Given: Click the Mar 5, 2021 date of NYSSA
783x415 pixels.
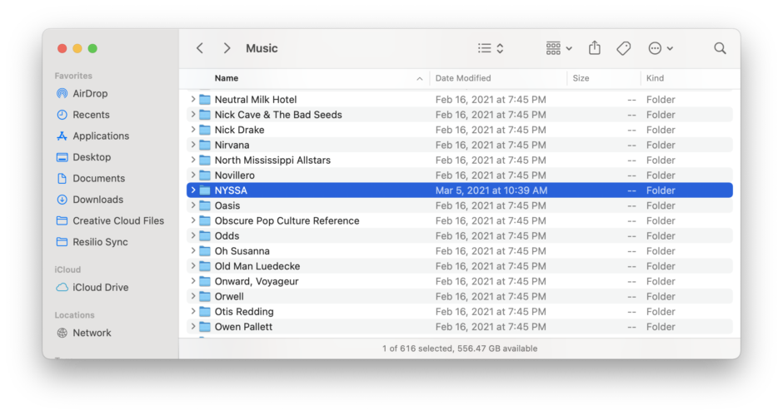Looking at the screenshot, I should [x=491, y=190].
